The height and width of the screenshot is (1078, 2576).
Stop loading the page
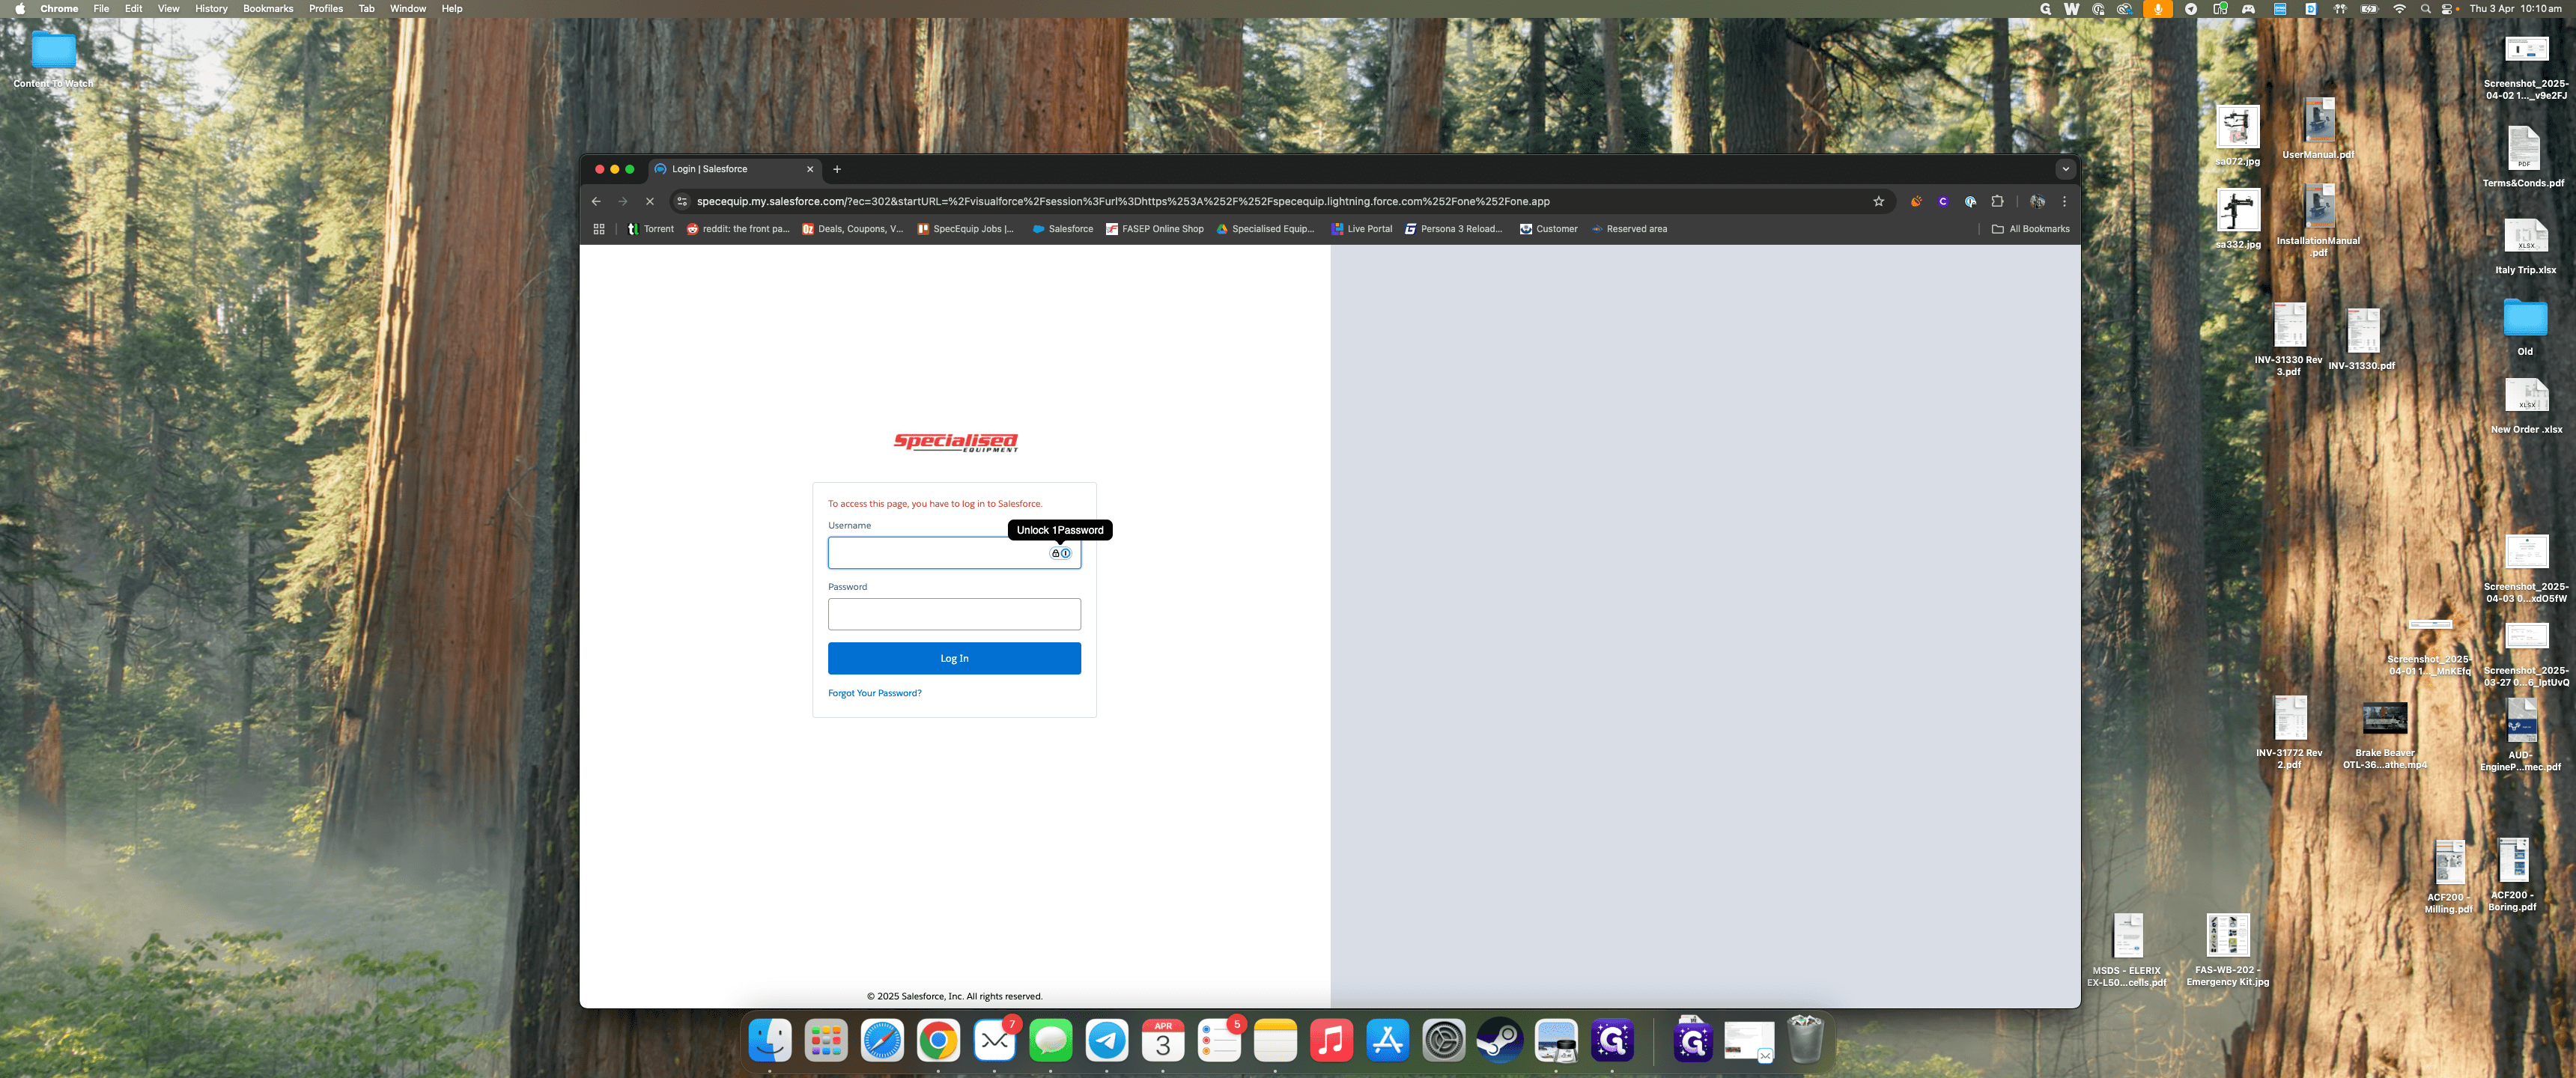click(650, 201)
